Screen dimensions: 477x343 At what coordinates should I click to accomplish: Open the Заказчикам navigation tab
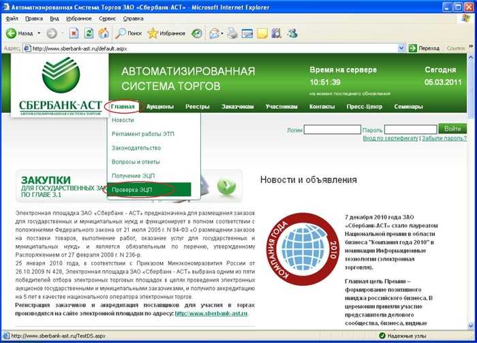coord(238,107)
